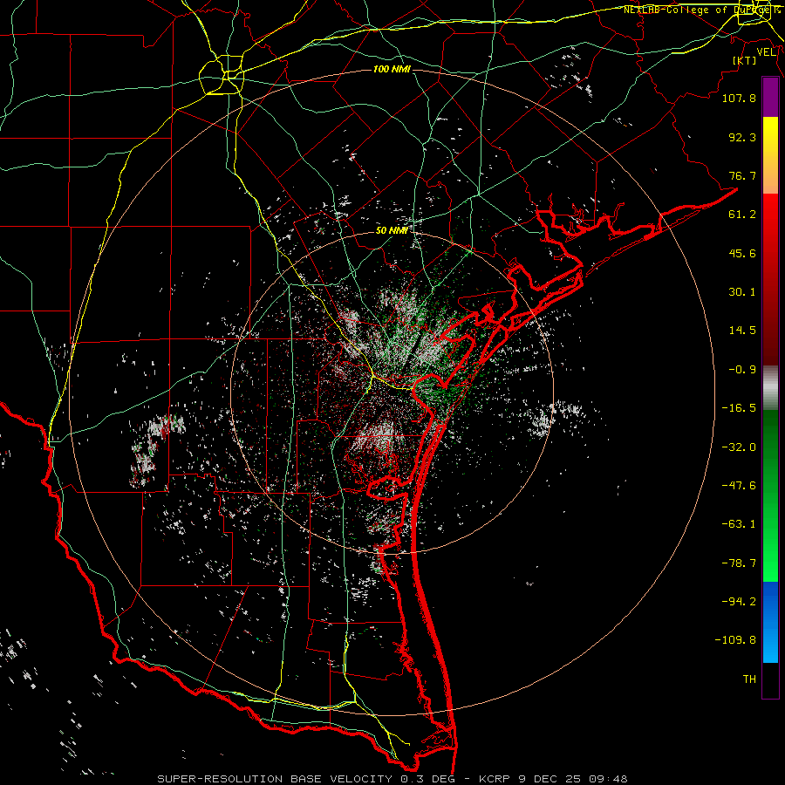Click the 45.6 legend value
Screen dimensions: 785x785
click(742, 253)
